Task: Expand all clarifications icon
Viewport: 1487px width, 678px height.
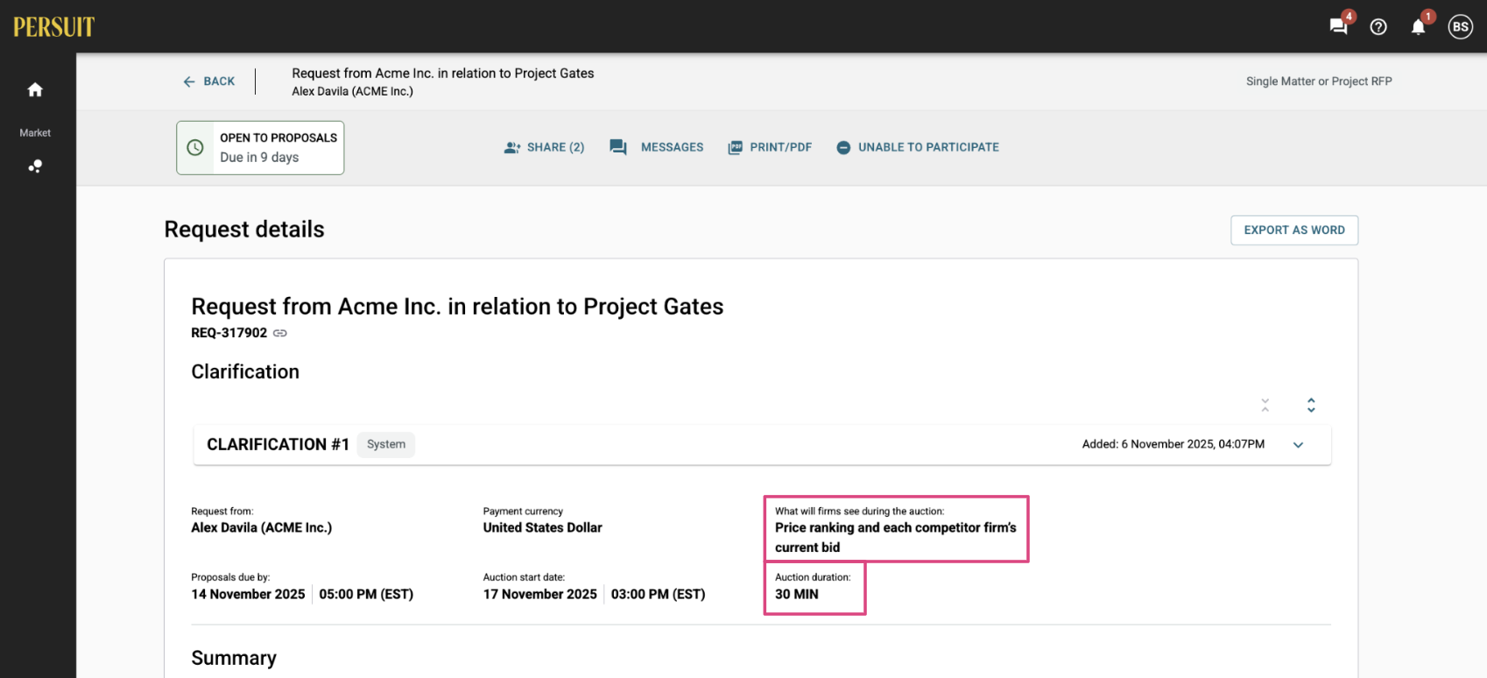Action: pyautogui.click(x=1311, y=405)
